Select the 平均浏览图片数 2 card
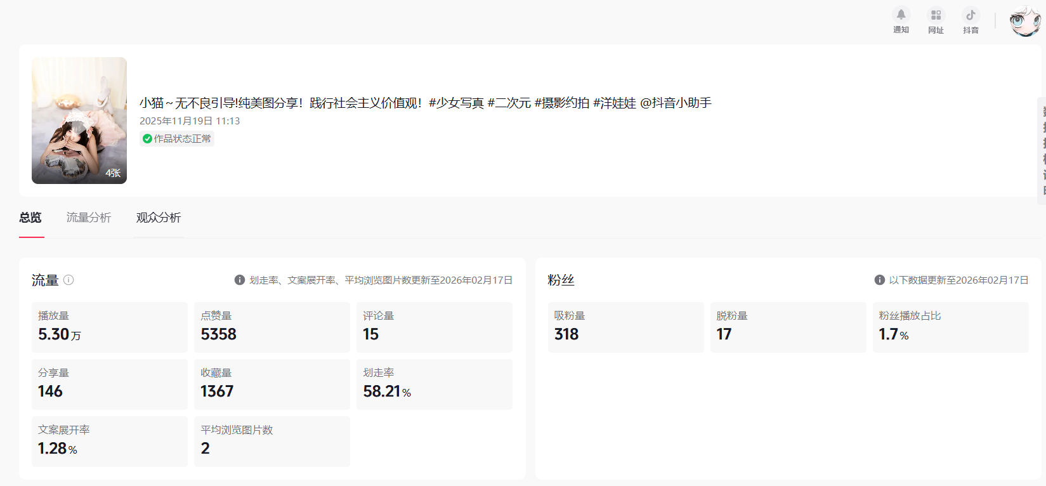Viewport: 1046px width, 486px height. click(x=272, y=442)
